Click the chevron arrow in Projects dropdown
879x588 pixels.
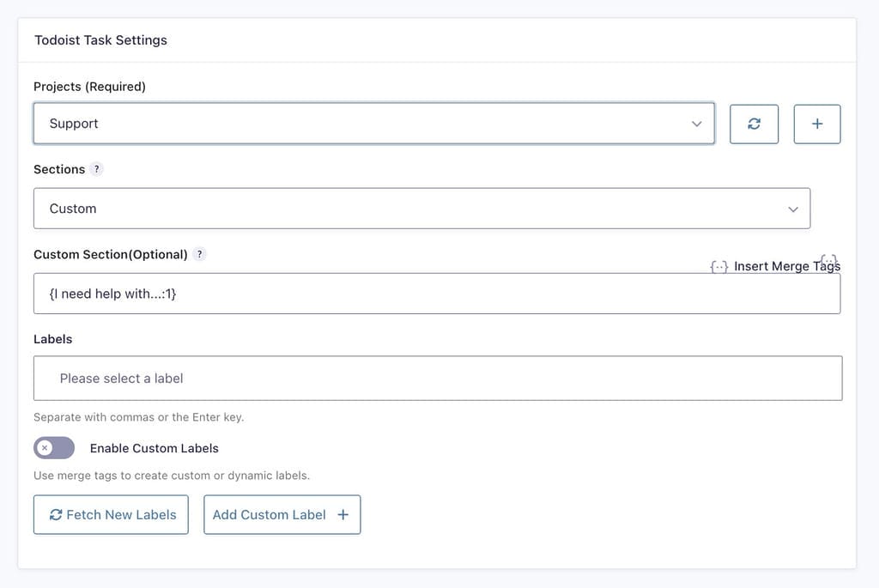pos(696,124)
